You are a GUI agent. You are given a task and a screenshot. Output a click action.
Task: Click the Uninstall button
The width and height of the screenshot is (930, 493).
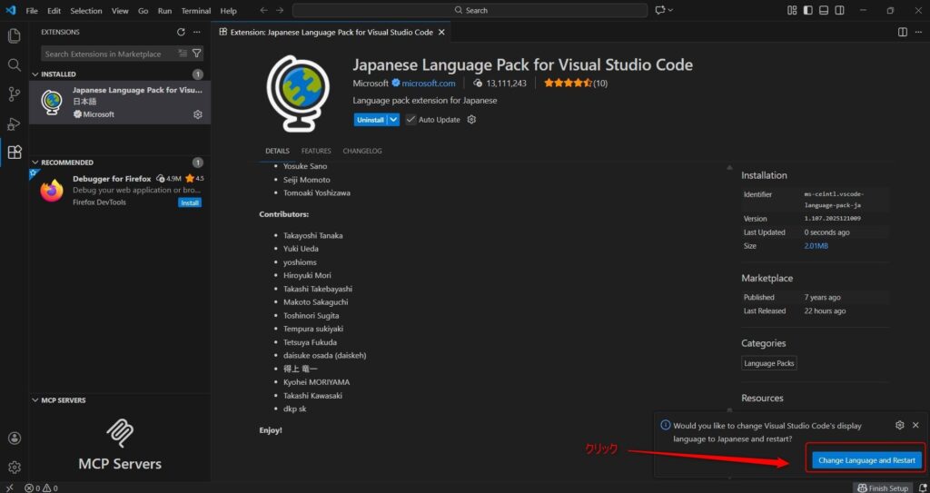pos(371,119)
